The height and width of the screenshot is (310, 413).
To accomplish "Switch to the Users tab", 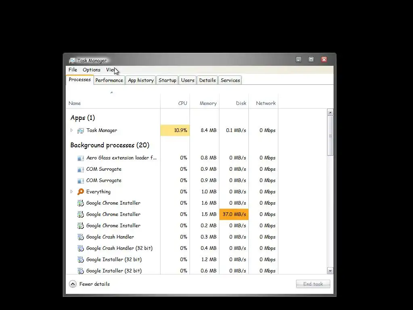I will 188,80.
